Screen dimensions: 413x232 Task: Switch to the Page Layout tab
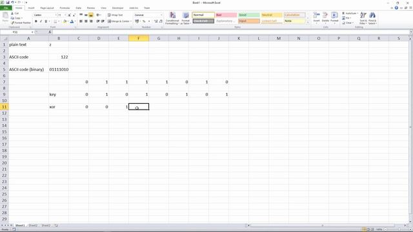(x=47, y=8)
